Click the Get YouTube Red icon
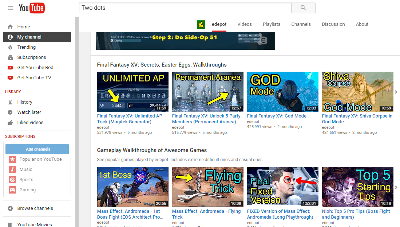 (10, 68)
